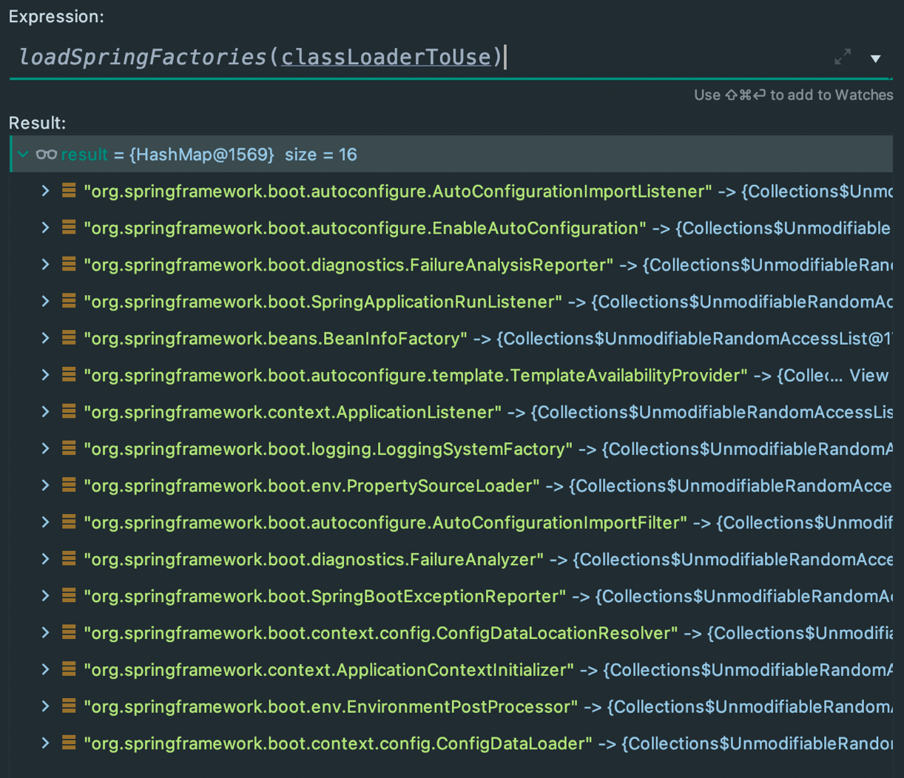Image resolution: width=904 pixels, height=778 pixels.
Task: Click the expand expression editor icon
Action: point(843,57)
